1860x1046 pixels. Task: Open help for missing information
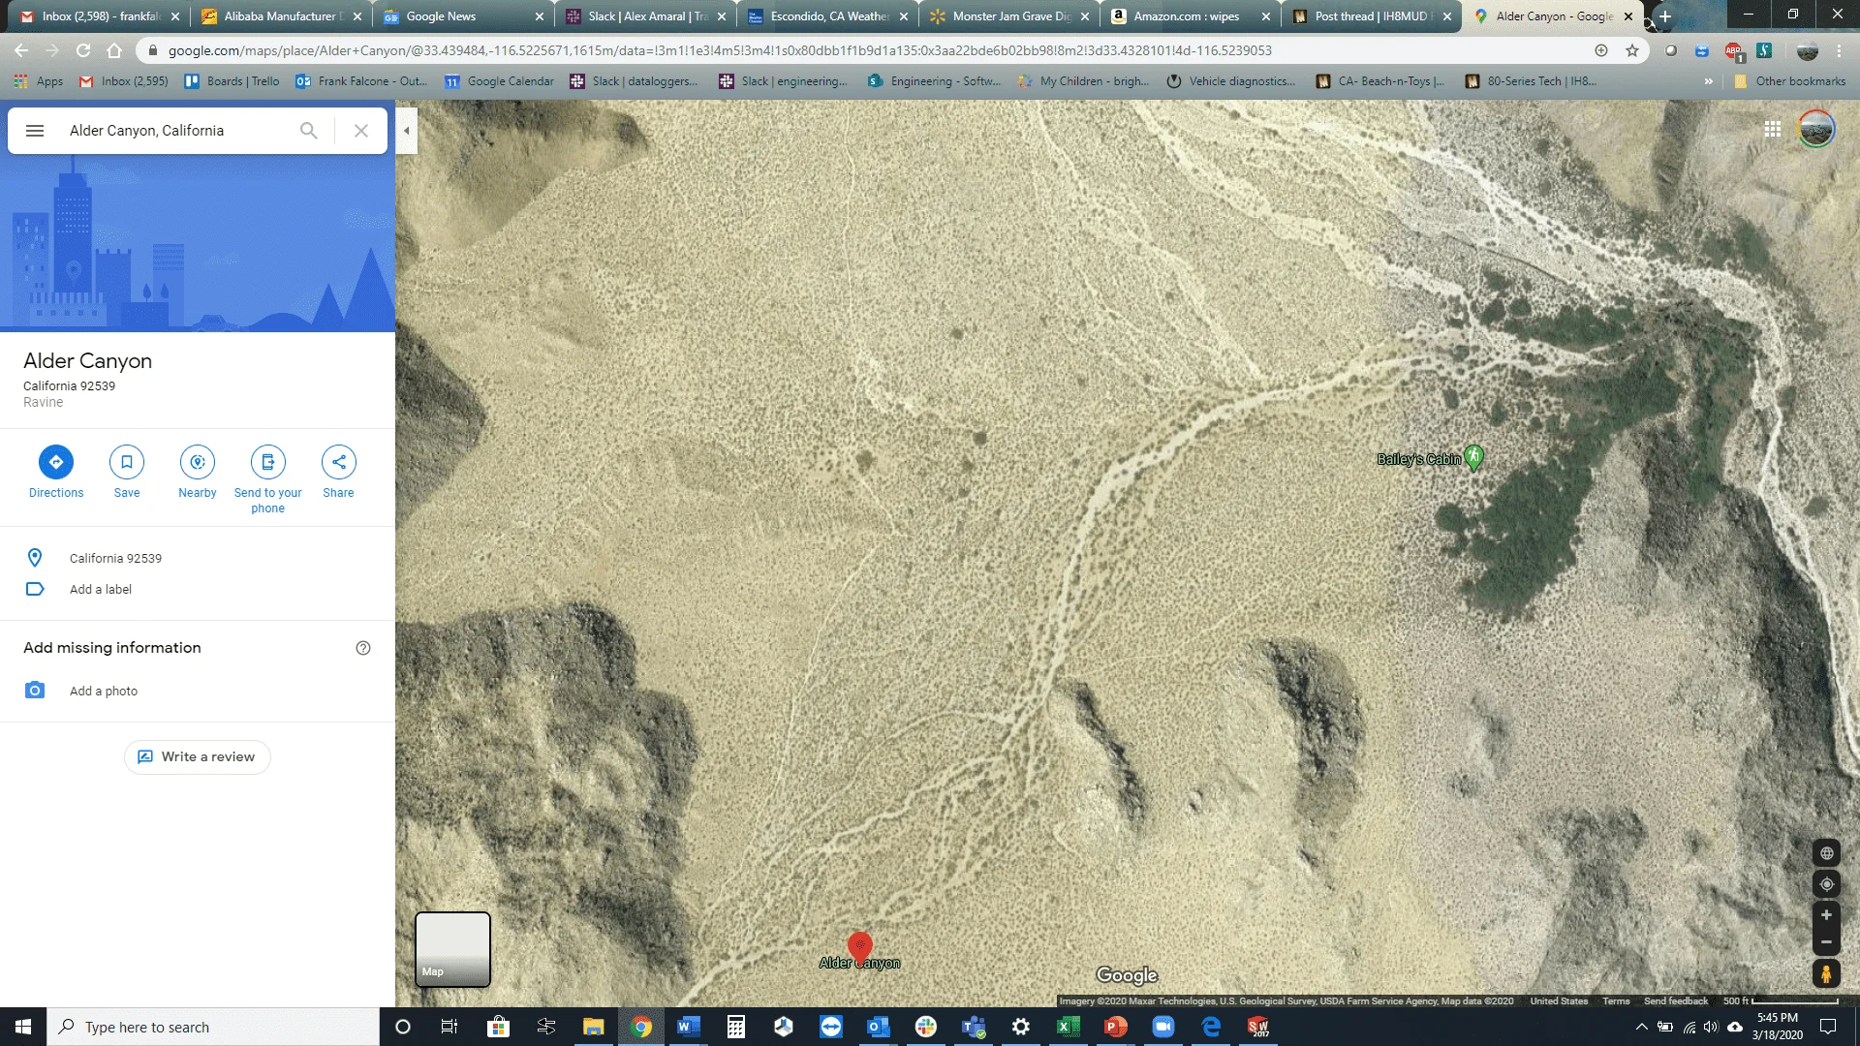363,648
